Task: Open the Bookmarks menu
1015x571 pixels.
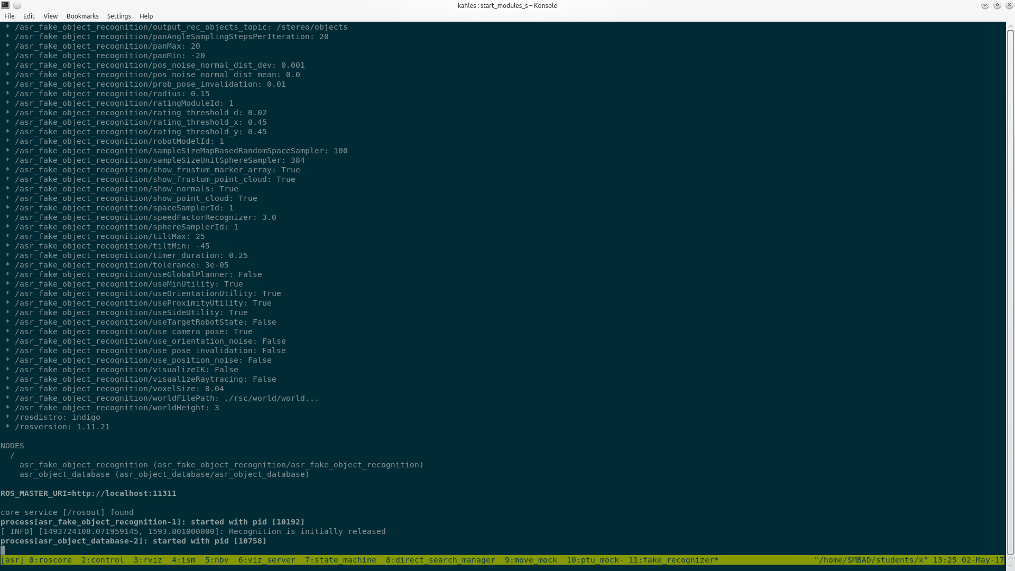Action: pos(82,16)
